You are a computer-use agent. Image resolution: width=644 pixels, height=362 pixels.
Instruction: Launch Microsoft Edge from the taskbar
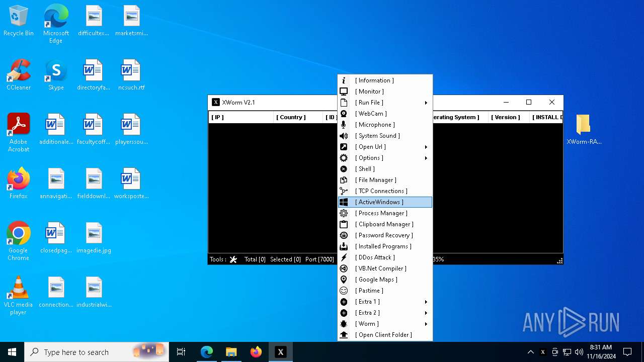point(207,352)
